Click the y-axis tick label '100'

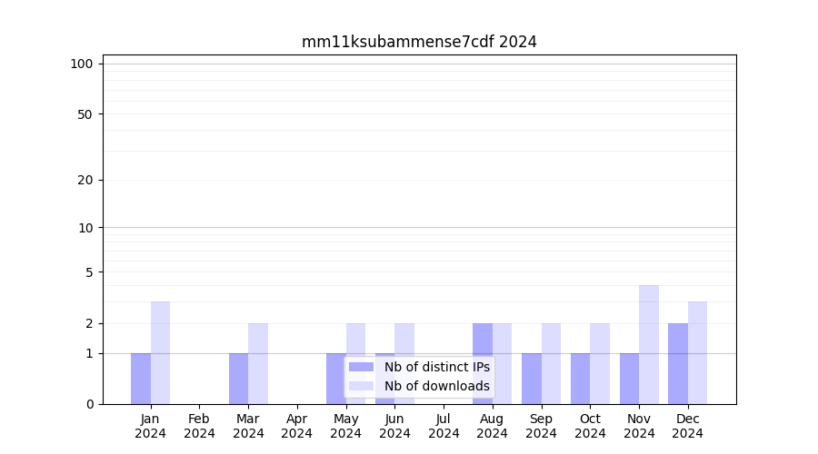tap(82, 64)
